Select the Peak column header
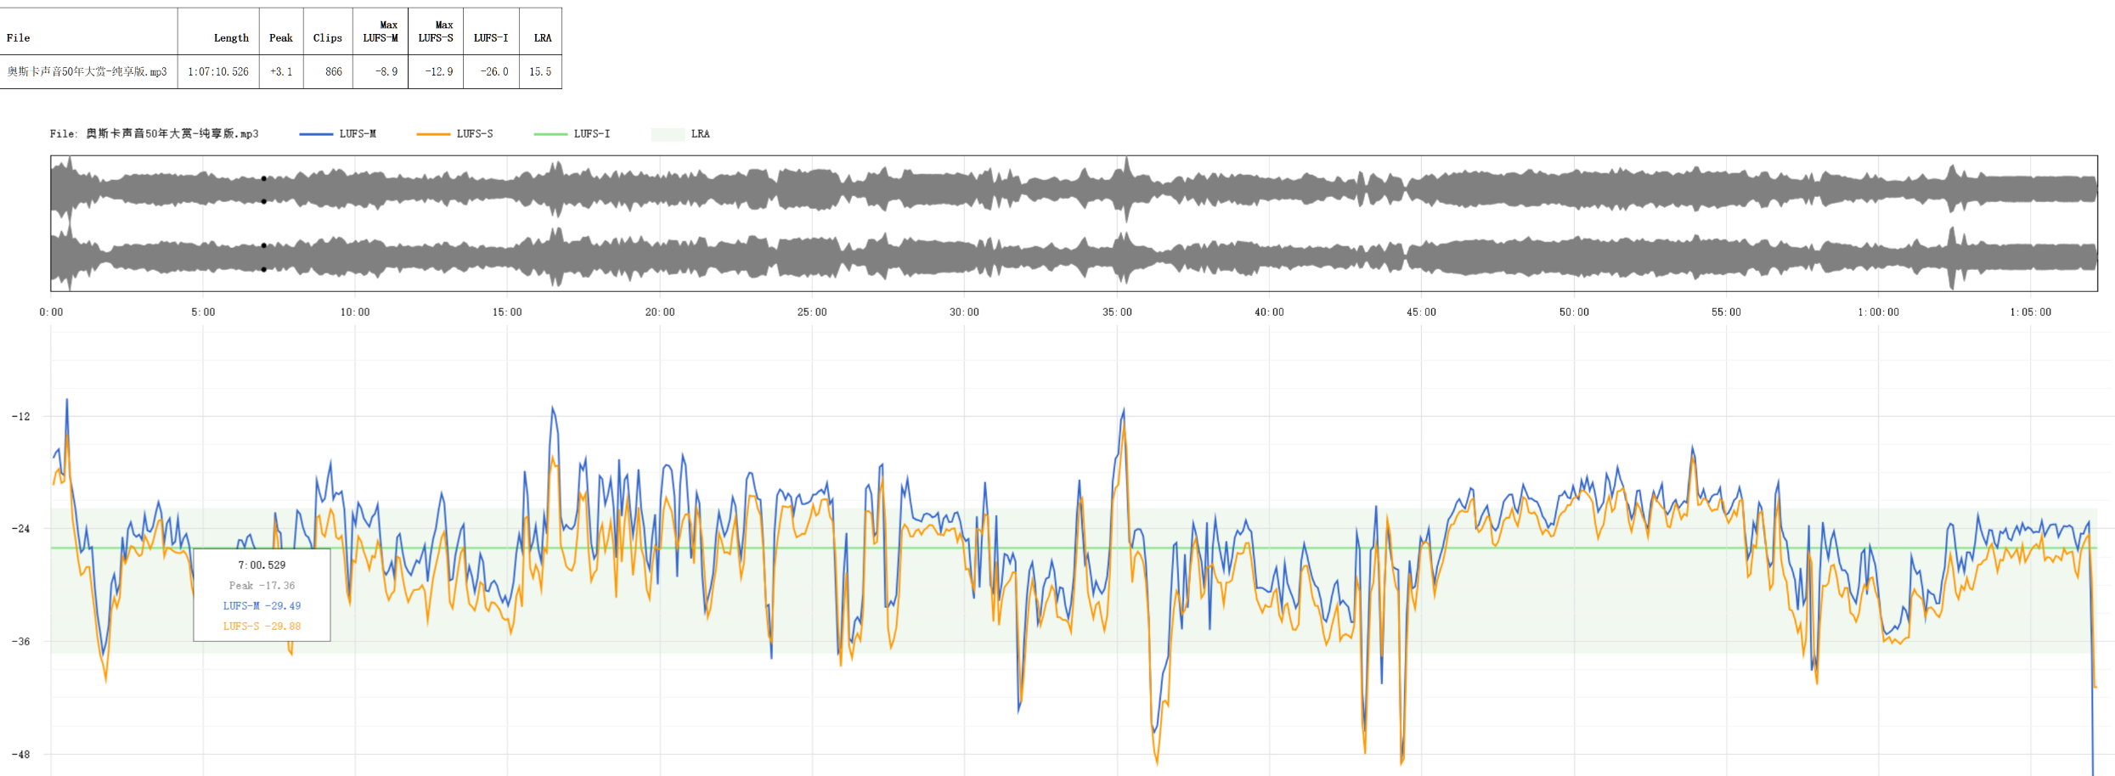This screenshot has height=776, width=2115. [x=280, y=37]
